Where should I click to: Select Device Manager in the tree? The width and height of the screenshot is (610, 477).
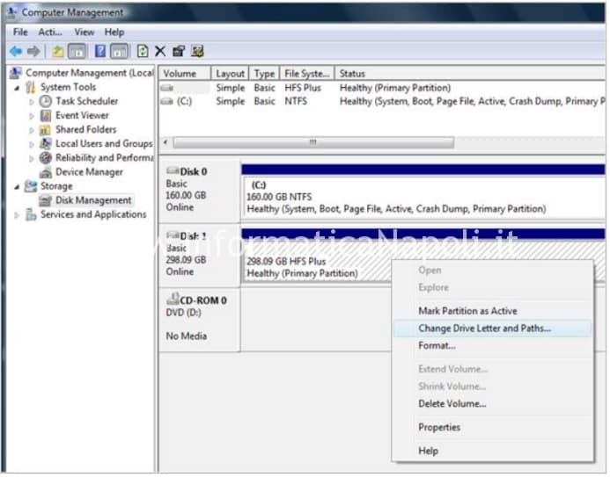[x=89, y=172]
